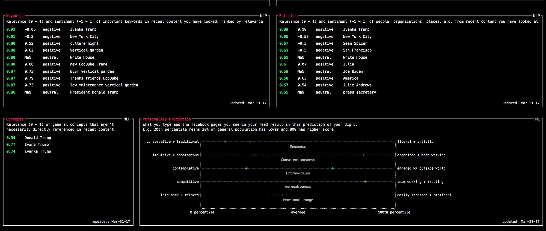Click the '100th percentile' axis label
The width and height of the screenshot is (546, 231).
pyautogui.click(x=394, y=212)
